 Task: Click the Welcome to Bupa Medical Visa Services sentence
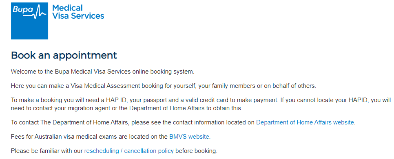[x=103, y=72]
